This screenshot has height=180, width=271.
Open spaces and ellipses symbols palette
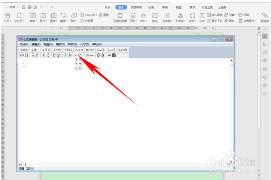pos(35,50)
